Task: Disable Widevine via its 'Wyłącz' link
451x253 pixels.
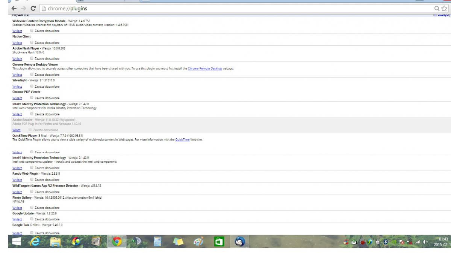Action: point(17,31)
